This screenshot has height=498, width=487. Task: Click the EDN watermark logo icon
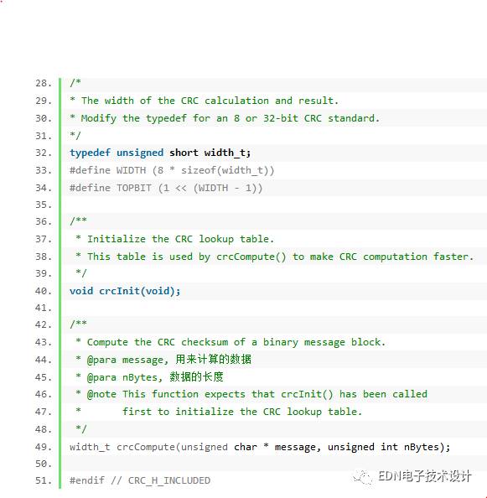click(363, 477)
